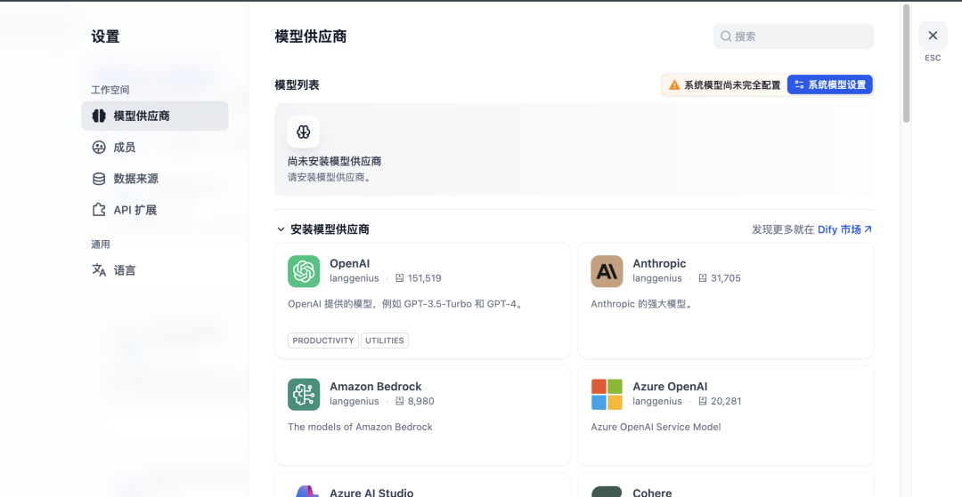Click the 31,705 install count
962x497 pixels.
(x=726, y=278)
